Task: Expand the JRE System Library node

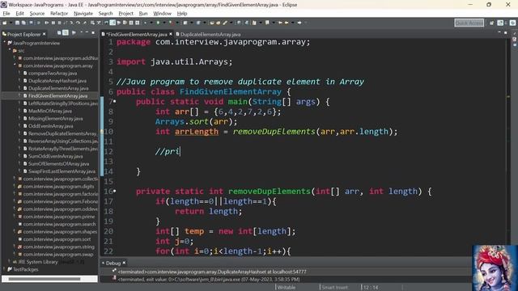Action: (10, 262)
